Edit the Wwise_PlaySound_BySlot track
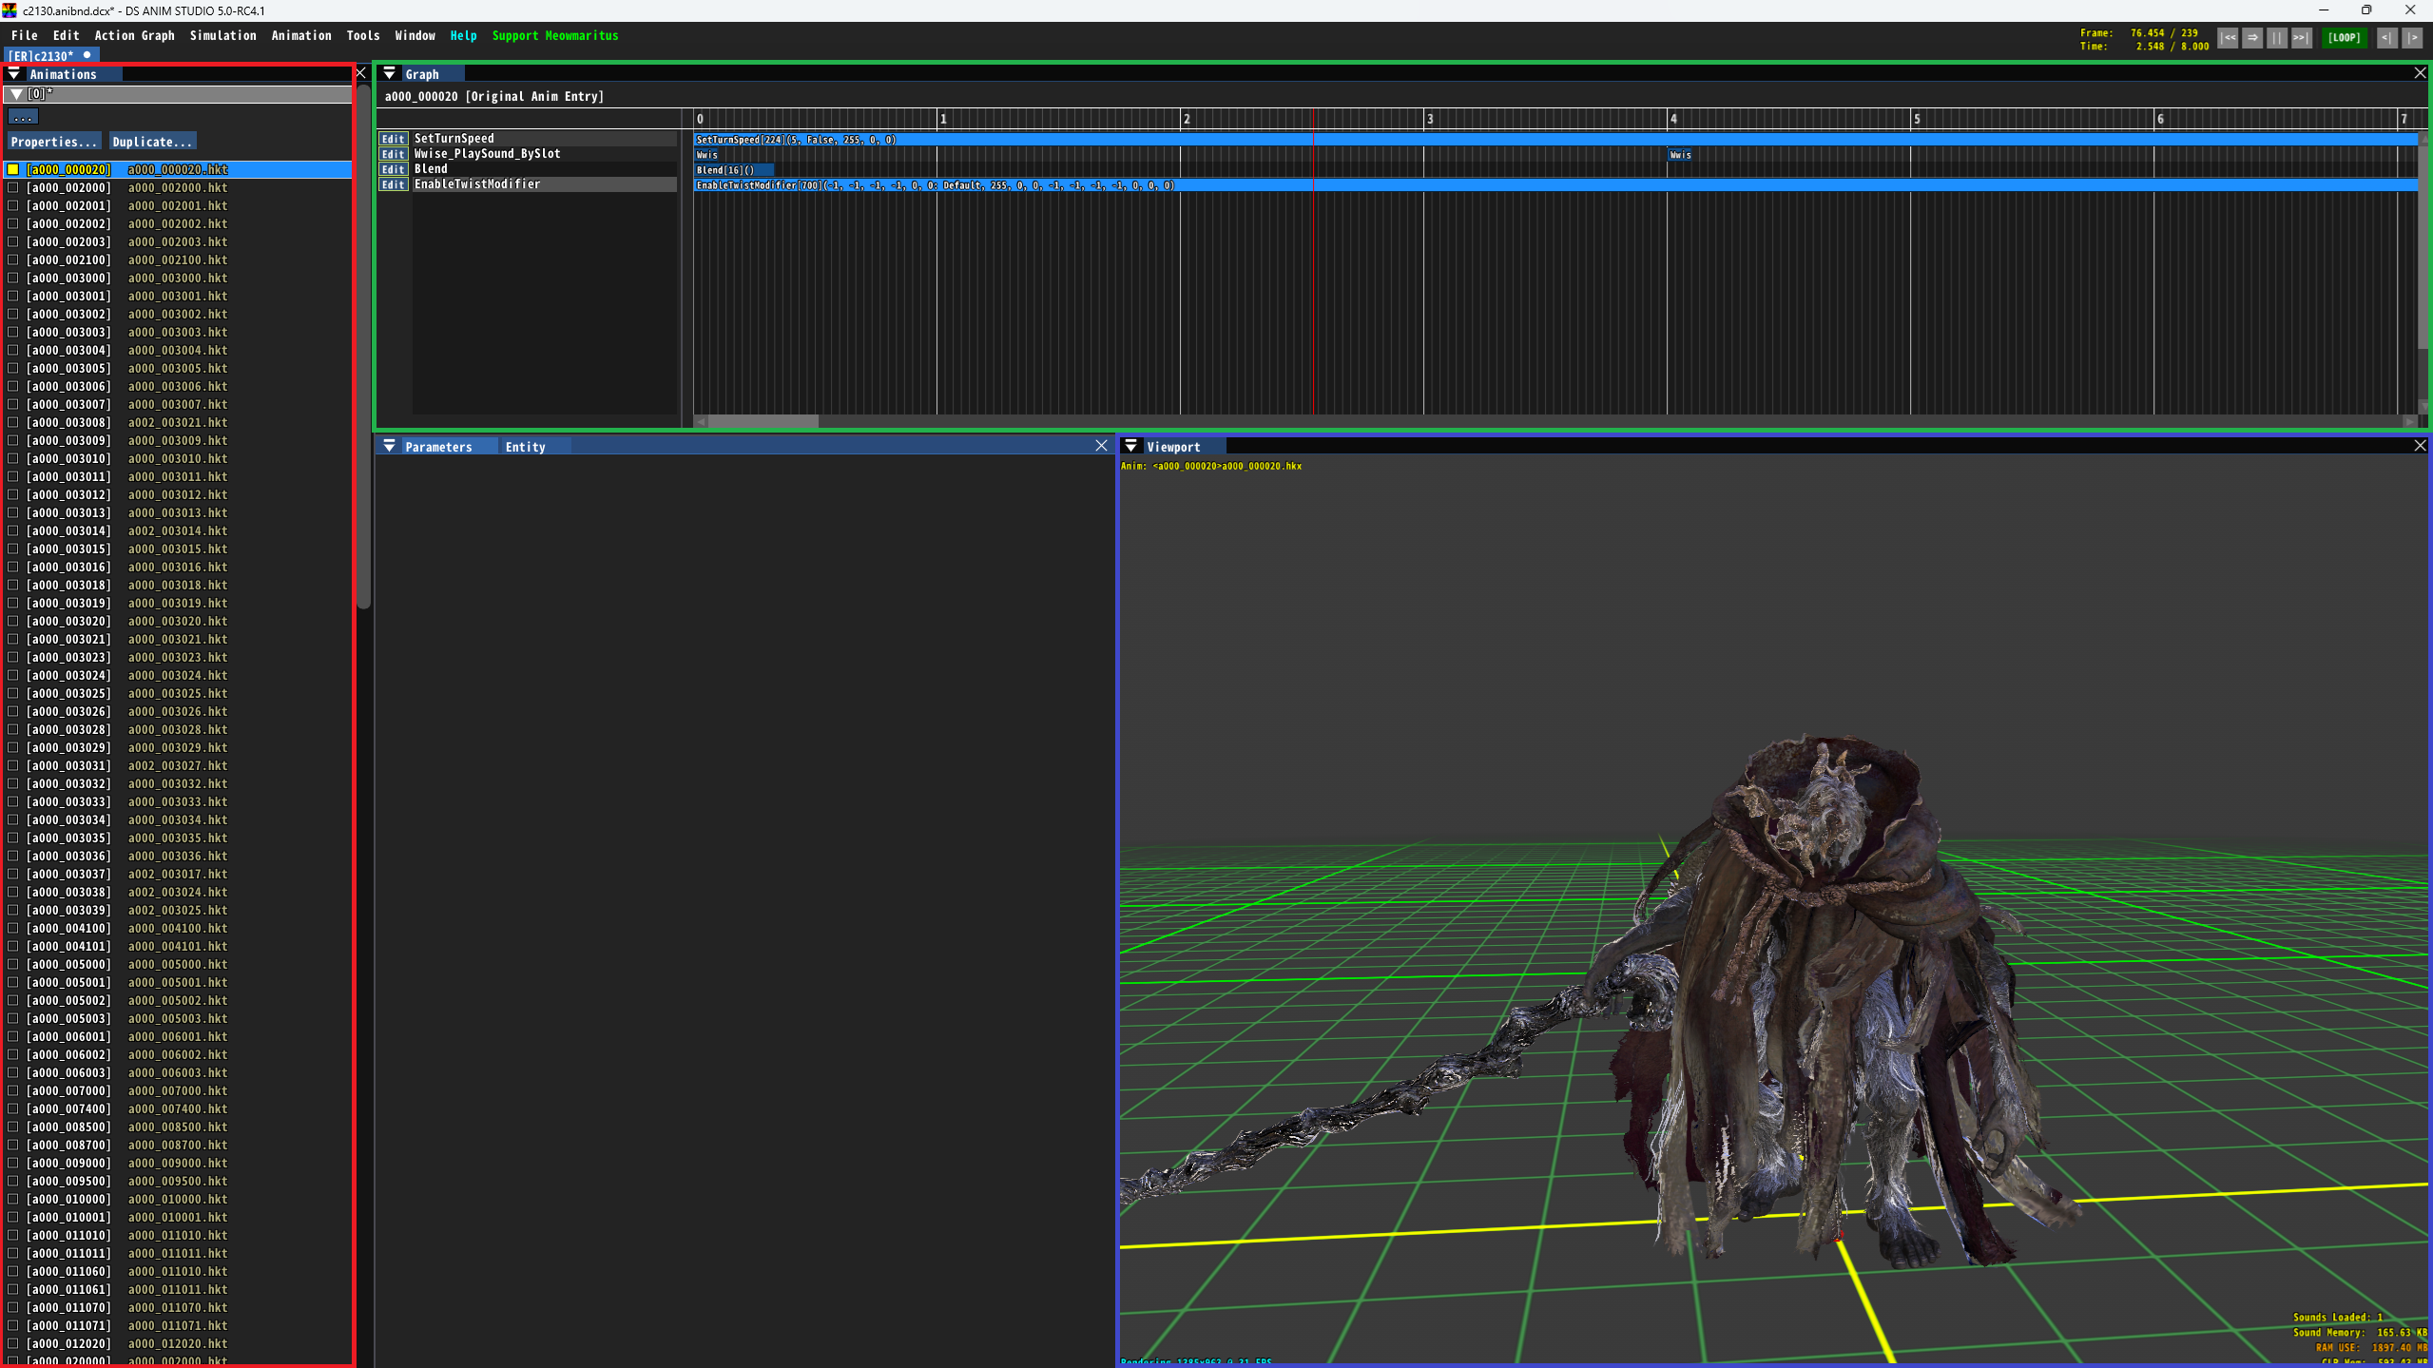2433x1368 pixels. coord(393,154)
